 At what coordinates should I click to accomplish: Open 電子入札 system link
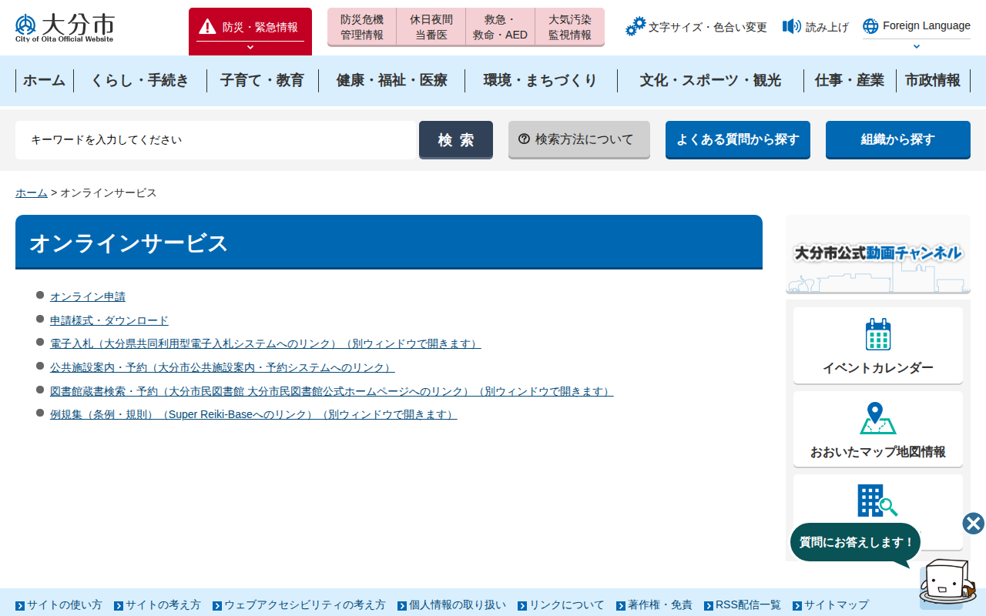click(266, 343)
